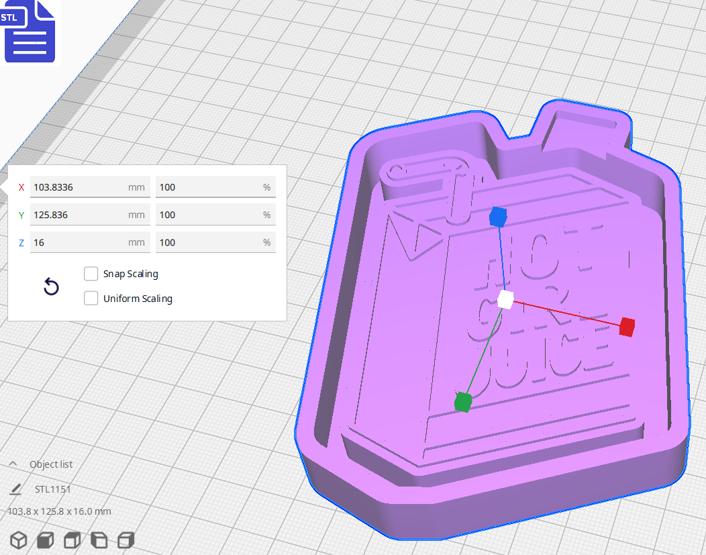Screen dimensions: 706x555
Task: Switch to the top view cube icon
Action: (72, 540)
